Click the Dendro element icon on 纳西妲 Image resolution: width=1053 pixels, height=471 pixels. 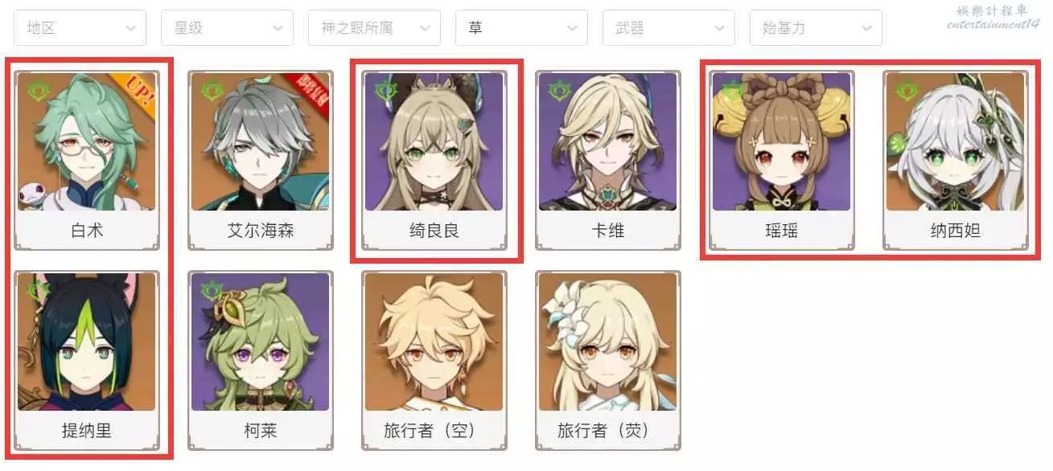[x=906, y=91]
